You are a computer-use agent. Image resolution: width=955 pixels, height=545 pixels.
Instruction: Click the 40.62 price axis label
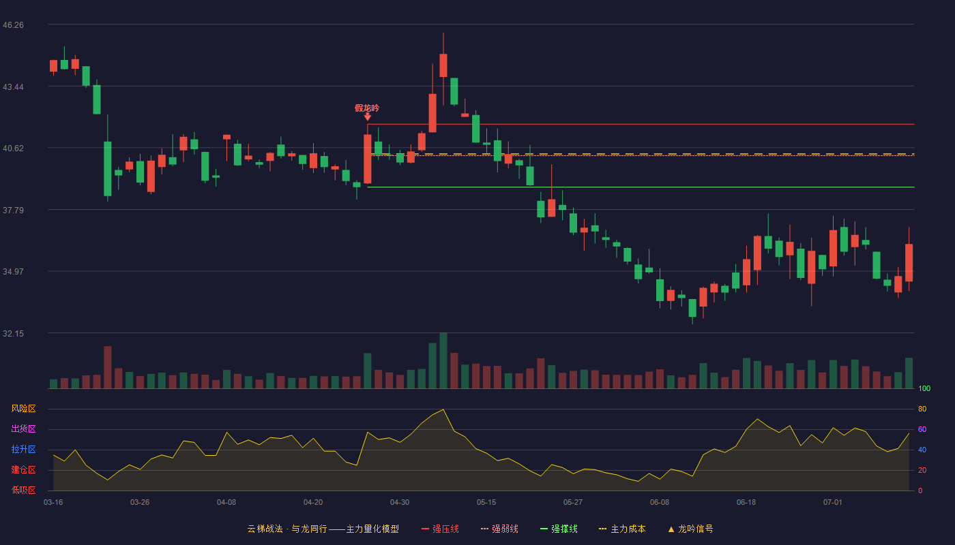click(13, 148)
